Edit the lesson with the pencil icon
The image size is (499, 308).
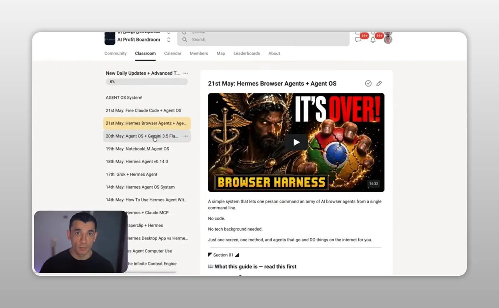point(379,84)
